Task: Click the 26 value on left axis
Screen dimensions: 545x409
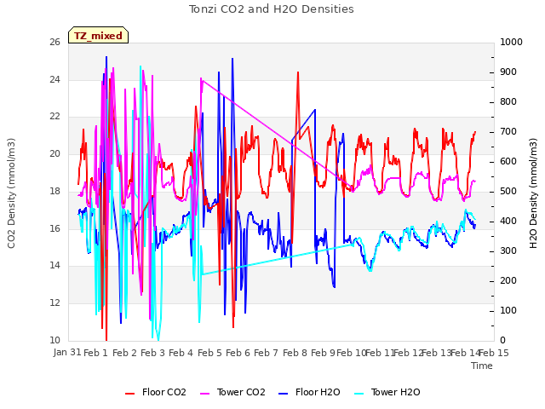Action: tap(54, 43)
